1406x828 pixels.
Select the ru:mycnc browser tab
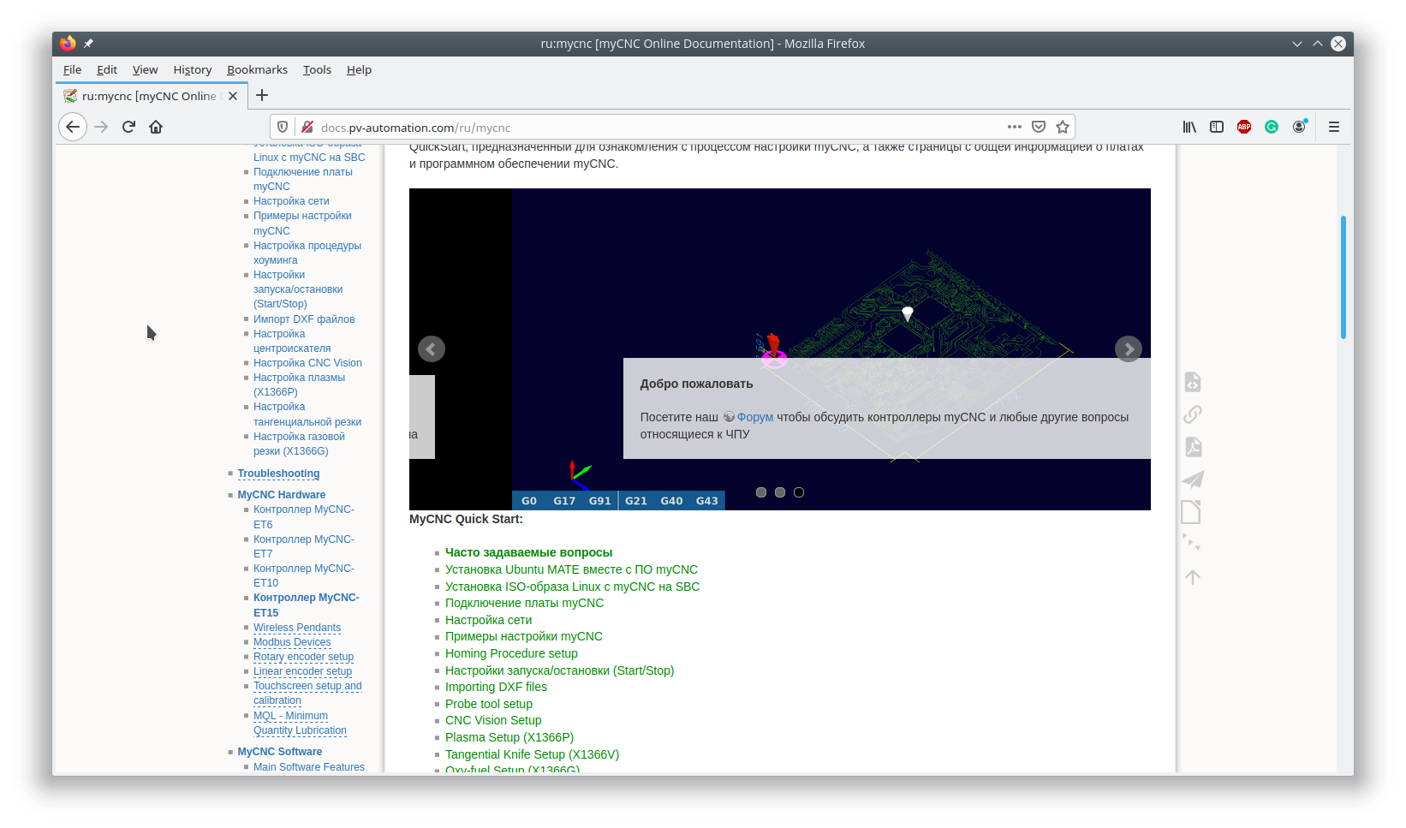tap(152, 96)
